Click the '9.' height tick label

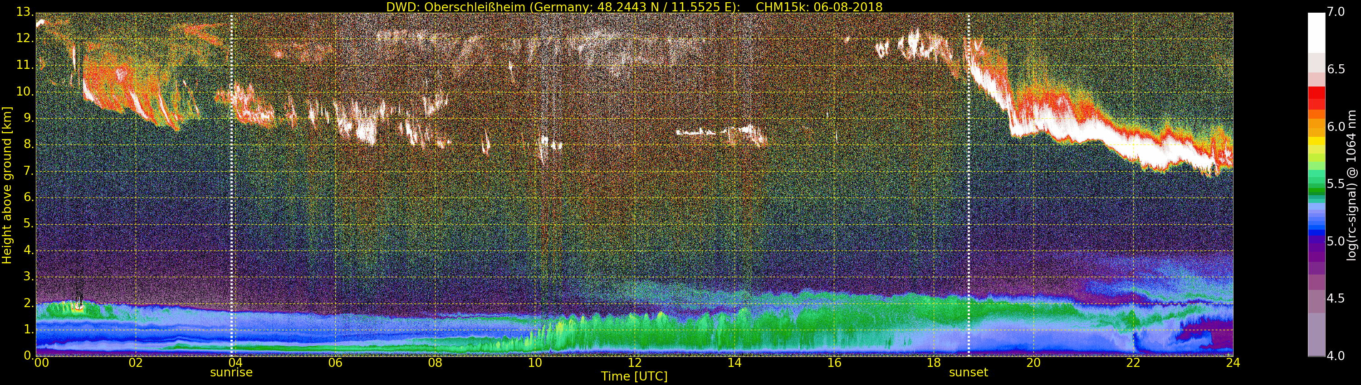tap(29, 118)
